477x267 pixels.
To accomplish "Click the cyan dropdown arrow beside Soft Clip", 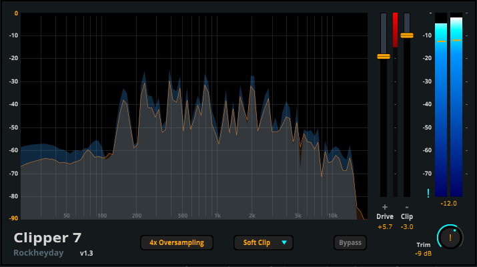I will [x=284, y=243].
